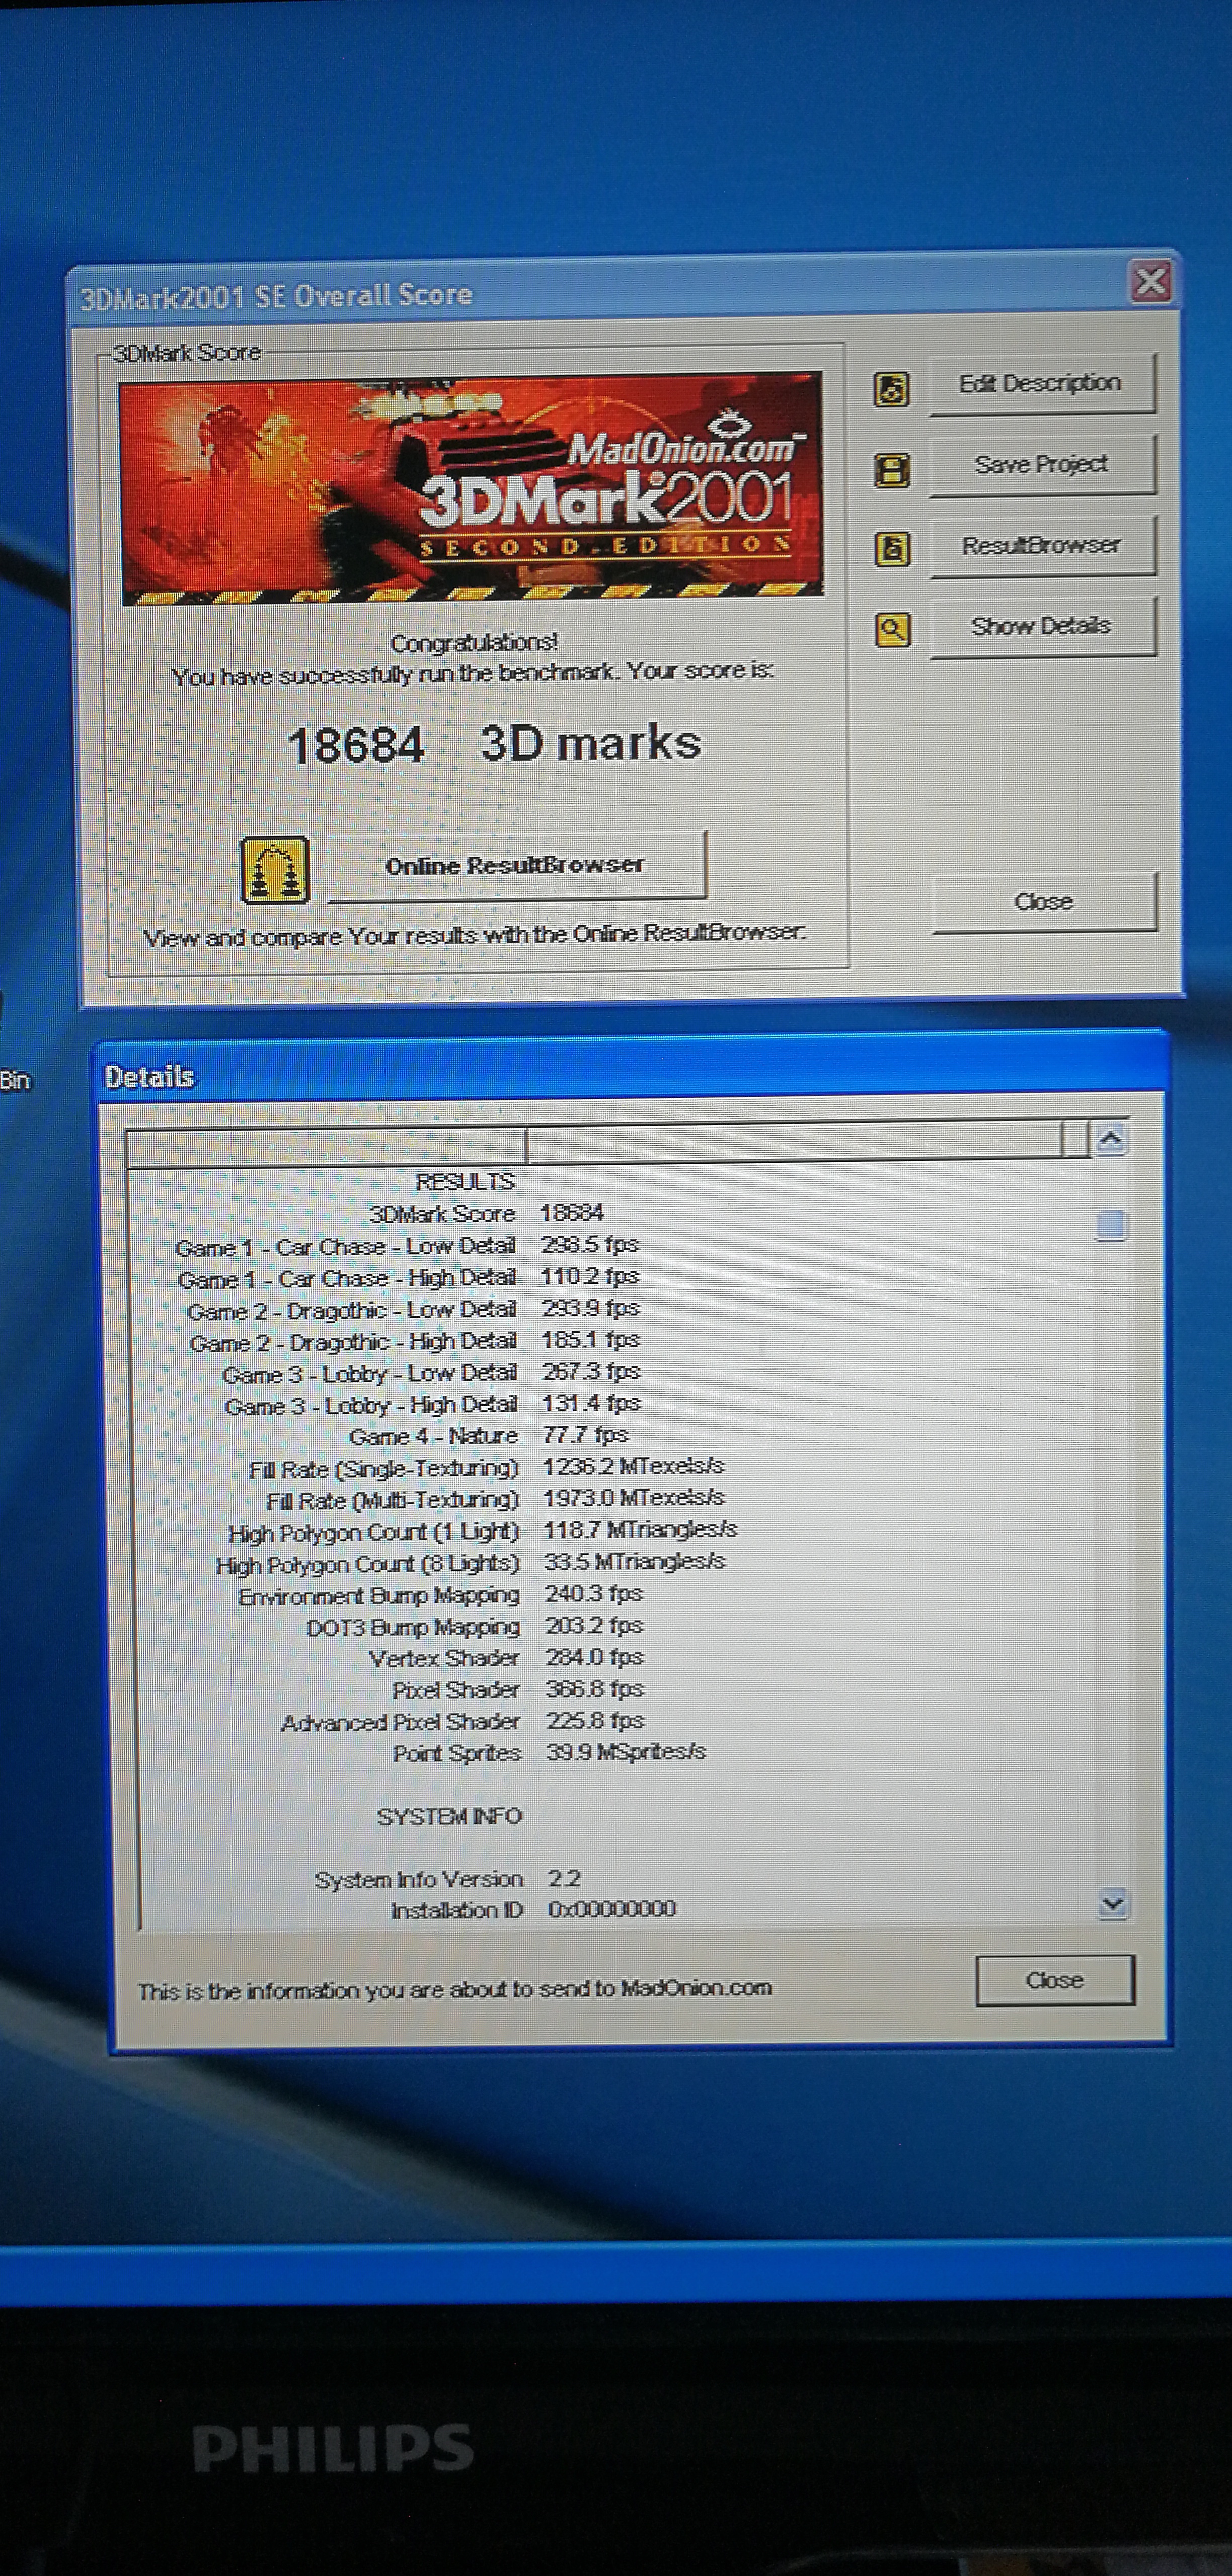Click Close button in Details window
Image resolution: width=1232 pixels, height=2576 pixels.
(x=1054, y=1980)
